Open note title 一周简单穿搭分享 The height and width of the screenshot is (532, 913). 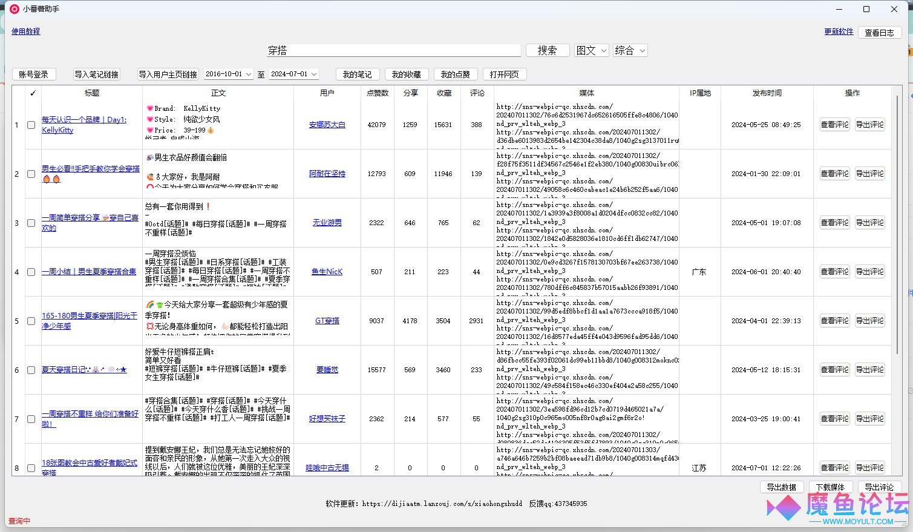pyautogui.click(x=90, y=223)
